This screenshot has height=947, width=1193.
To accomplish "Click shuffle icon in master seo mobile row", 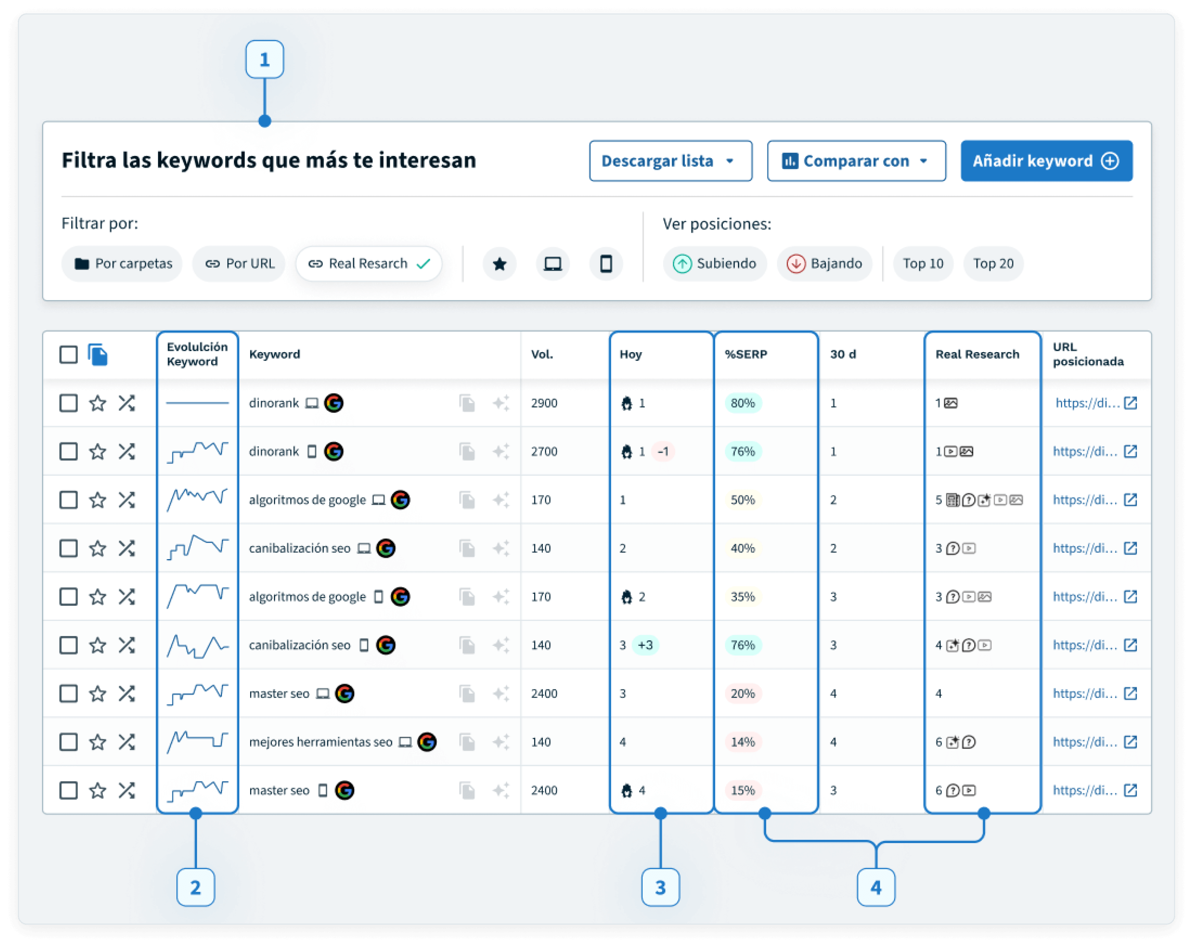I will (127, 790).
